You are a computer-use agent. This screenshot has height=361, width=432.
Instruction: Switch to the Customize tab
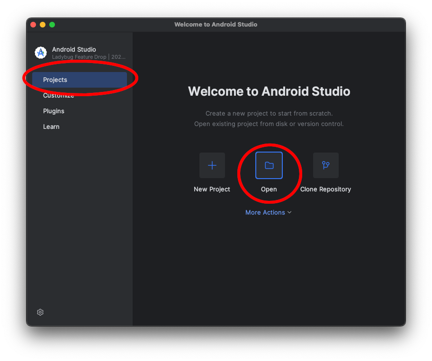tap(80, 95)
